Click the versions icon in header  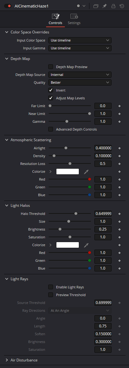(96, 6)
